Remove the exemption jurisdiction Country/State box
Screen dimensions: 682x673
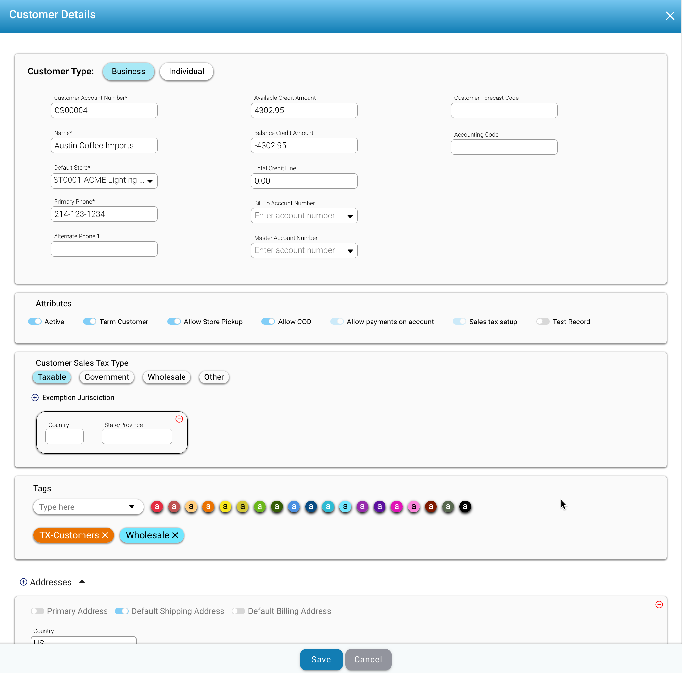pyautogui.click(x=179, y=419)
